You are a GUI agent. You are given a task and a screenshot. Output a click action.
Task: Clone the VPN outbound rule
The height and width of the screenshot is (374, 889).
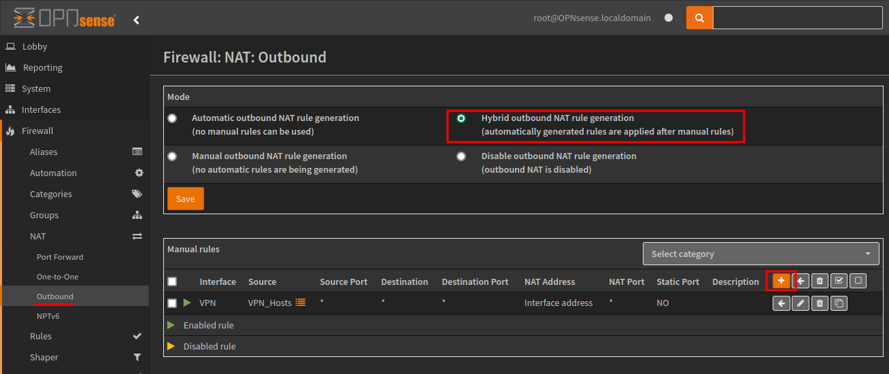pos(839,303)
